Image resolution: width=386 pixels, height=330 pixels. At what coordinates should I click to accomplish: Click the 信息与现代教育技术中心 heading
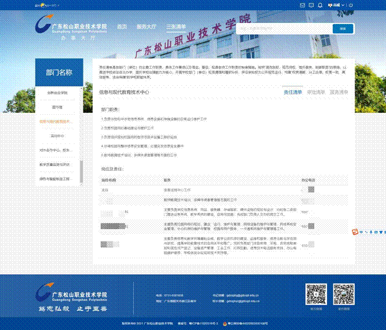tap(124, 92)
